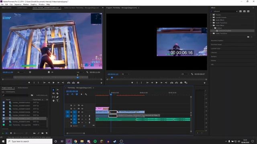The height and width of the screenshot is (144, 257).
Task: Toggle the first clip label checkbox
Action: click(x=4, y=102)
